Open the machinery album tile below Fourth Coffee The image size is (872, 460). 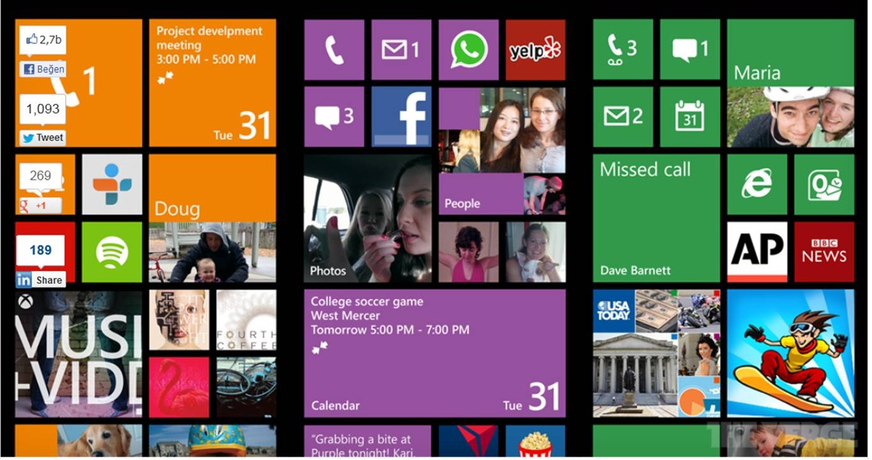(x=246, y=387)
